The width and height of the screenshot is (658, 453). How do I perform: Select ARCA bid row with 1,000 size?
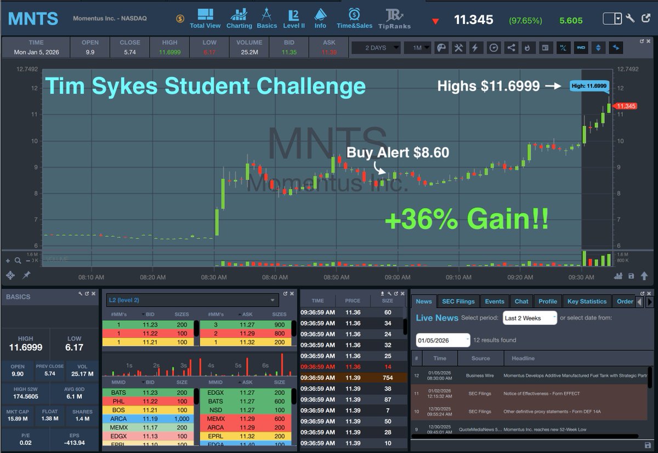click(148, 418)
